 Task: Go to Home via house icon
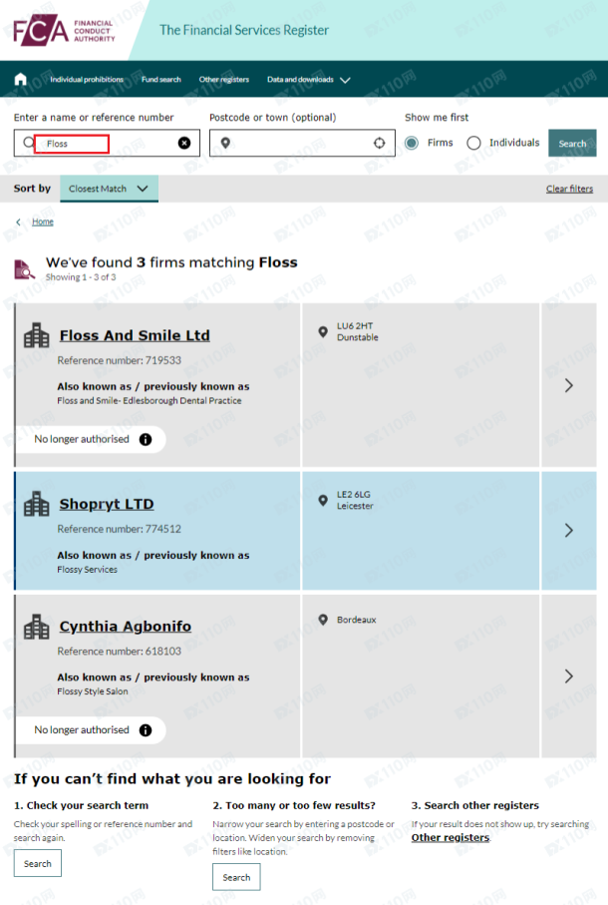pos(21,79)
